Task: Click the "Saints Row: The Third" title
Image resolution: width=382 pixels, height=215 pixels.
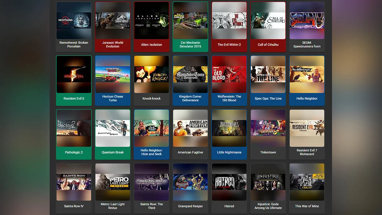Action: (152, 206)
